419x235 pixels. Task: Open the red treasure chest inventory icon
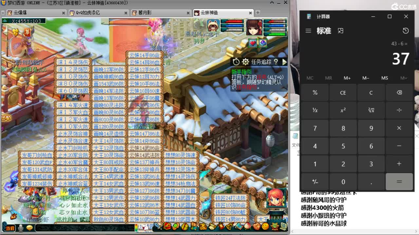click(x=167, y=226)
